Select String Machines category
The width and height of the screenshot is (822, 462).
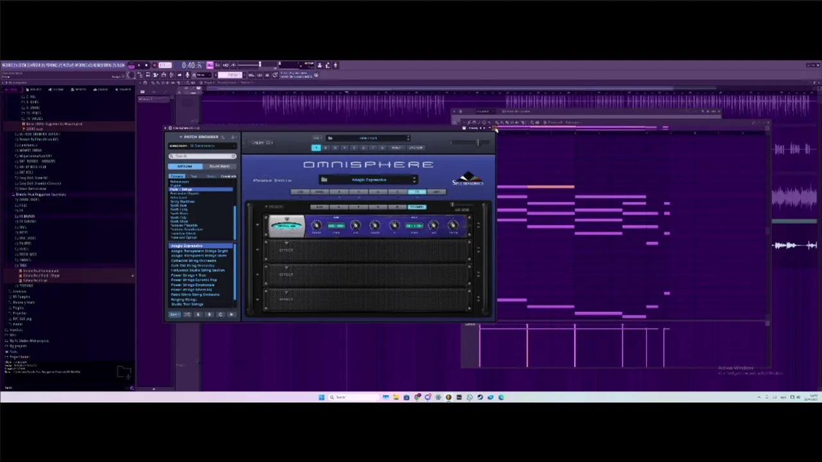click(182, 201)
